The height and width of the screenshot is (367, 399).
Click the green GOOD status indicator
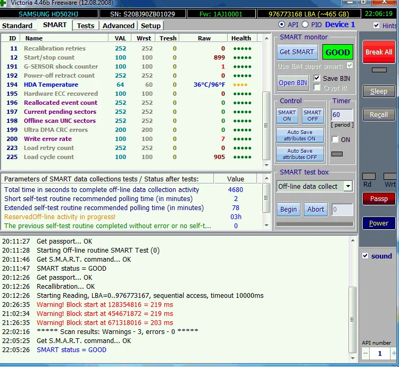[337, 52]
